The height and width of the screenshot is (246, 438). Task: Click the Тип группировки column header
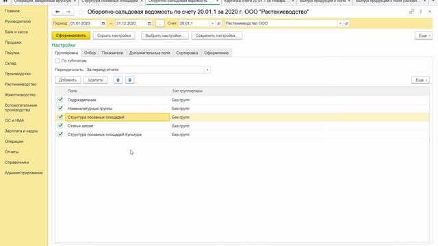coord(187,91)
